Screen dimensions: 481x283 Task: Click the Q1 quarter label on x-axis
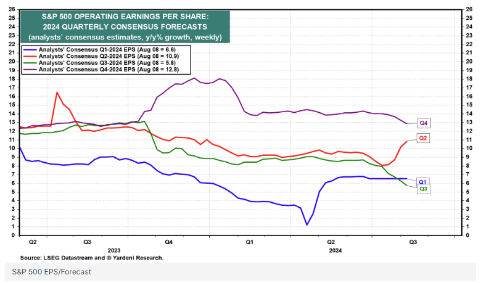(x=250, y=243)
